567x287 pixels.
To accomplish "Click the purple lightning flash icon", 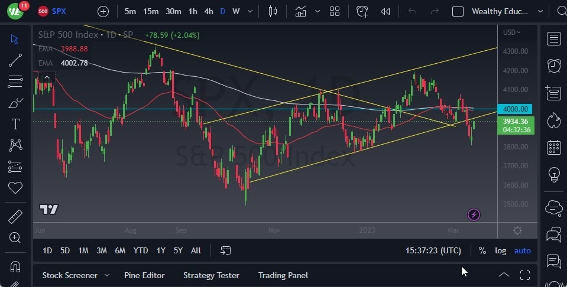I will (x=474, y=215).
